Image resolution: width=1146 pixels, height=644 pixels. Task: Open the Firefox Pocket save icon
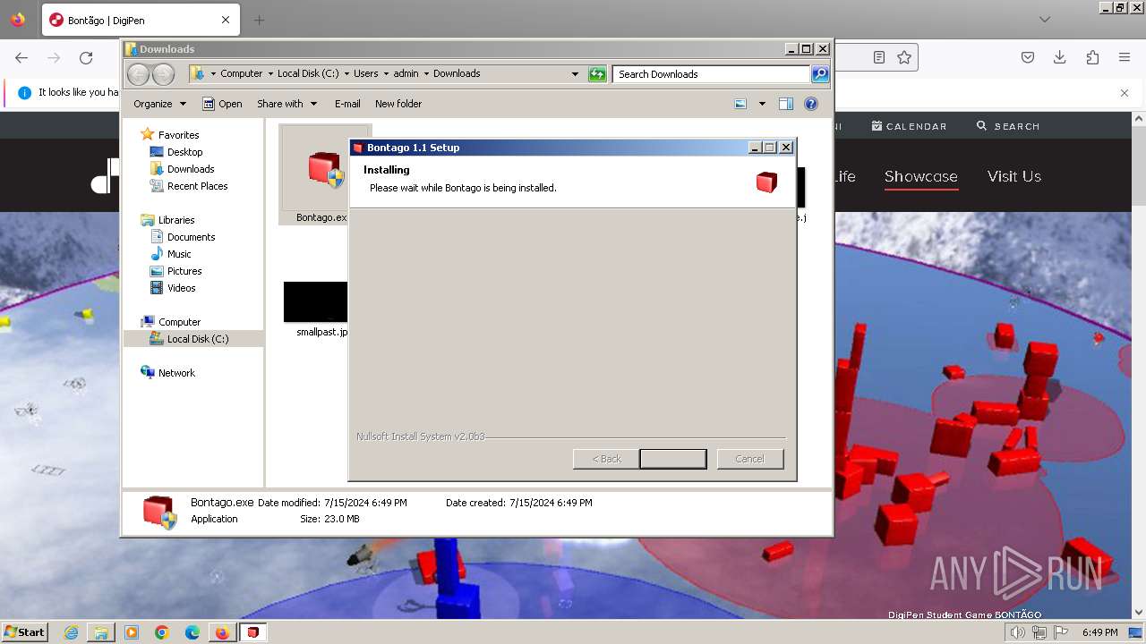(1028, 57)
